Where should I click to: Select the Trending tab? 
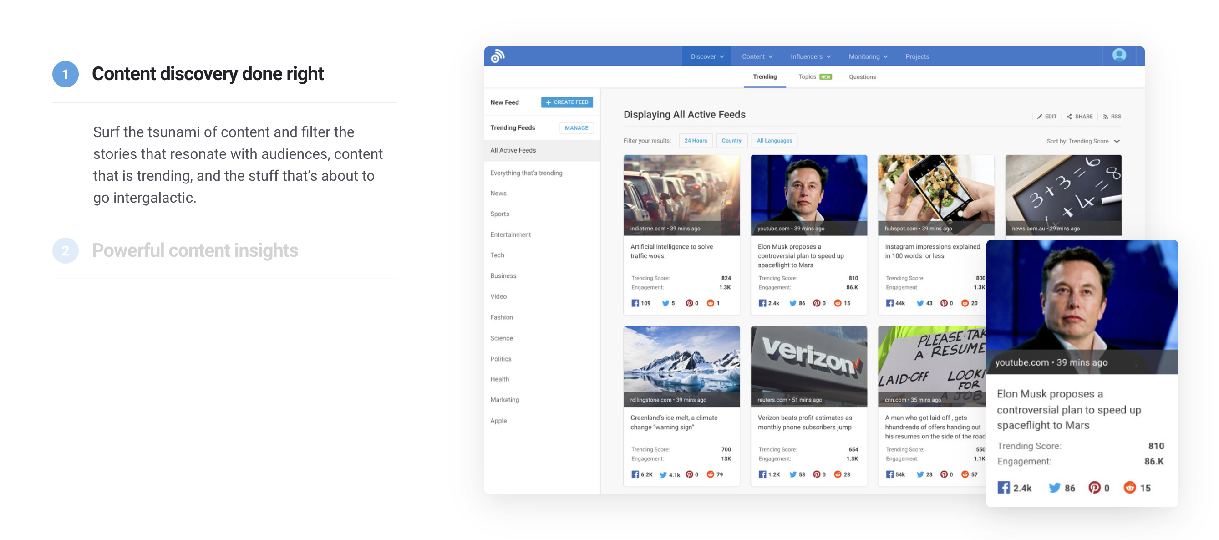coord(763,76)
